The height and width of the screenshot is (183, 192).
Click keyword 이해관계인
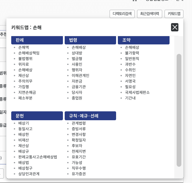point(80,76)
